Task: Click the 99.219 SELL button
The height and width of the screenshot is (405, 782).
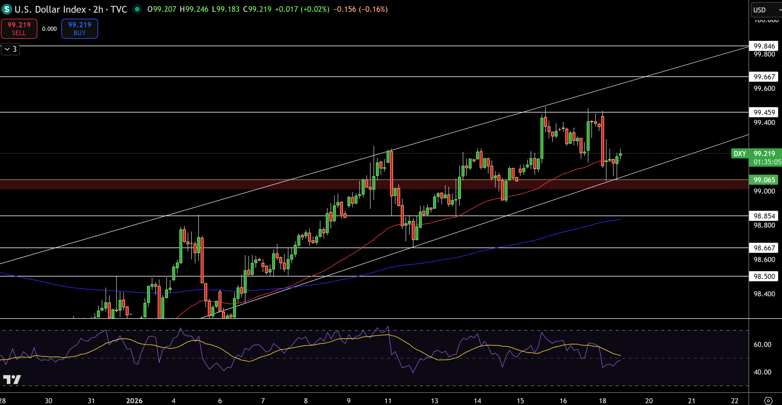Action: 19,29
